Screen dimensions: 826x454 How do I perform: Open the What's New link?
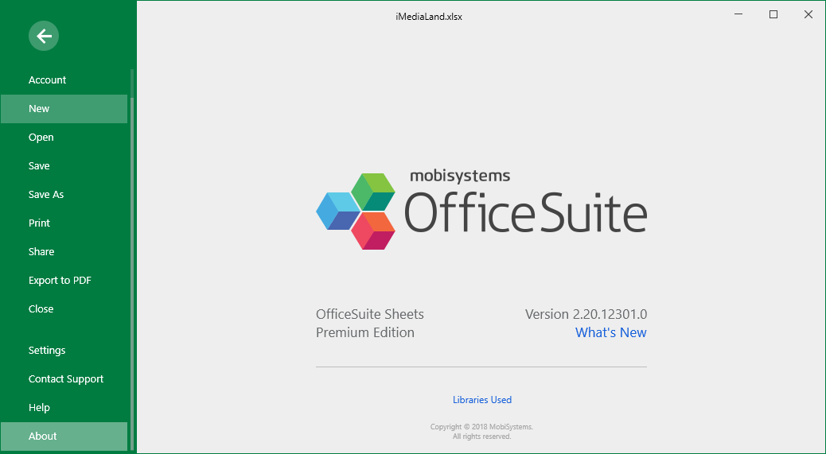point(610,332)
